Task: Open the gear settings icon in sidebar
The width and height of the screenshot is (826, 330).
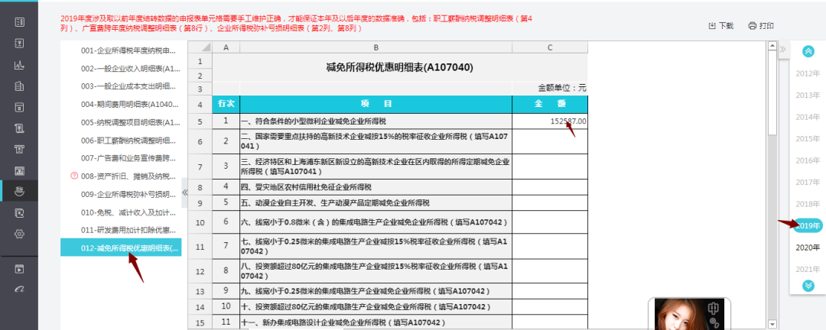Action: (20, 233)
